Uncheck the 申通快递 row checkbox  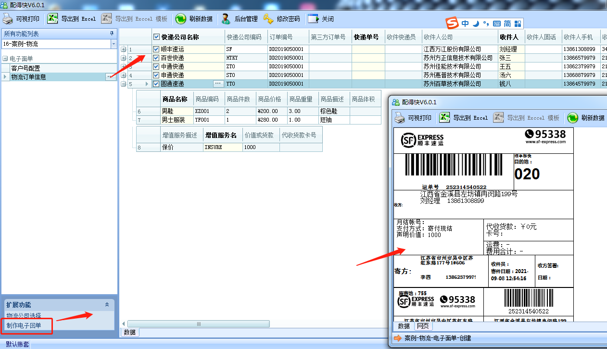coord(156,75)
